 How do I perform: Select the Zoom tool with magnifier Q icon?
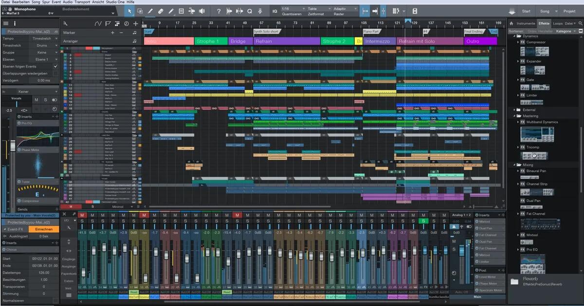point(249,11)
